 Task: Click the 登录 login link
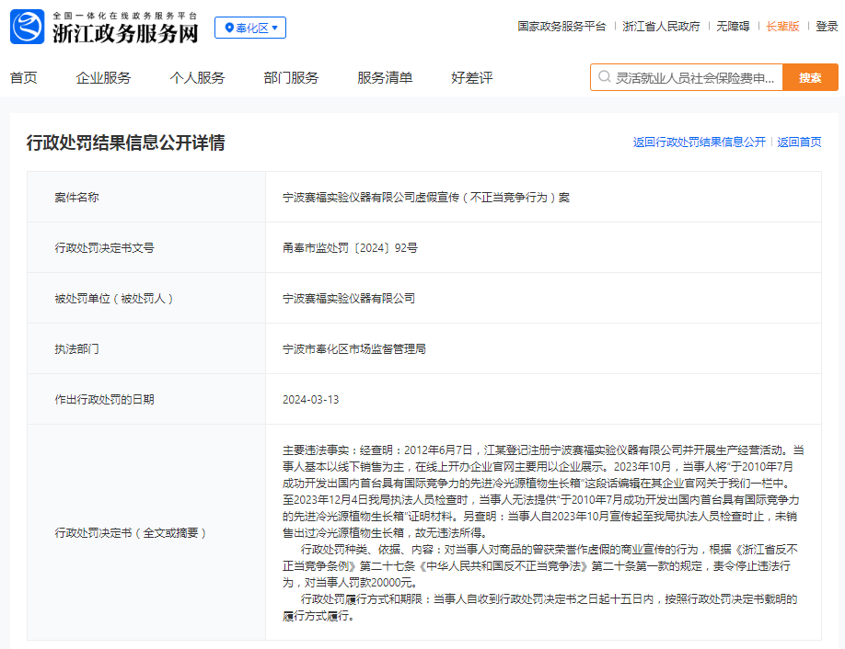(x=827, y=27)
